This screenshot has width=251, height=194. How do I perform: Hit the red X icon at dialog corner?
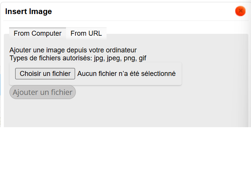click(x=240, y=11)
